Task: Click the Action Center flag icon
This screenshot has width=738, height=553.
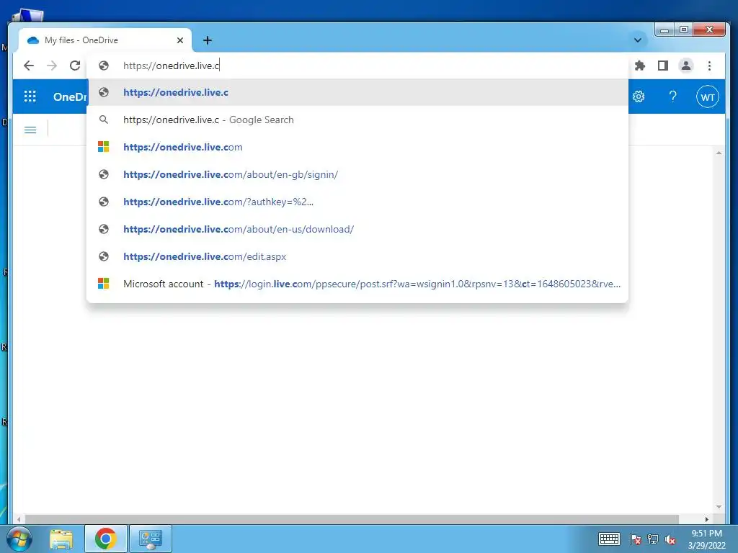Action: point(636,539)
